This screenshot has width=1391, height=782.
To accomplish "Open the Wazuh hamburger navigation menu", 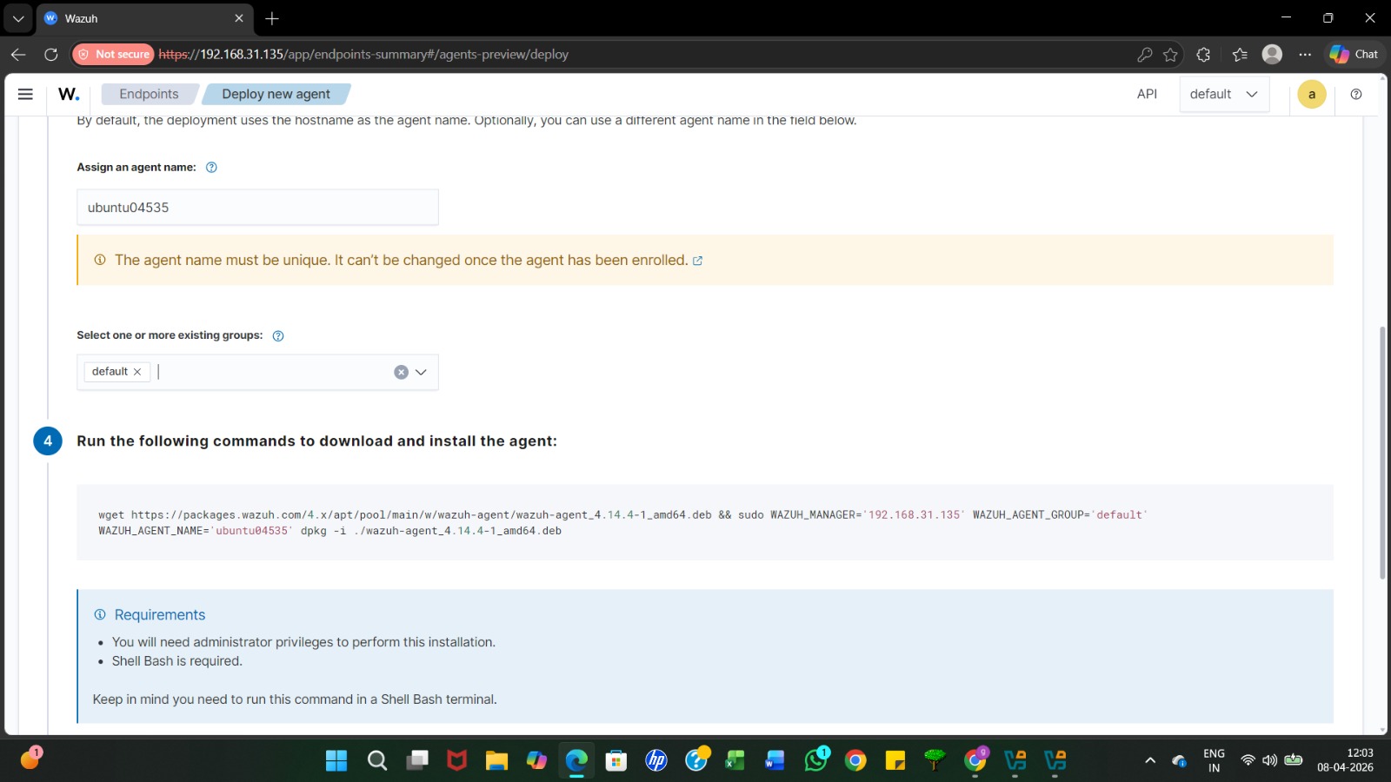I will coord(25,94).
